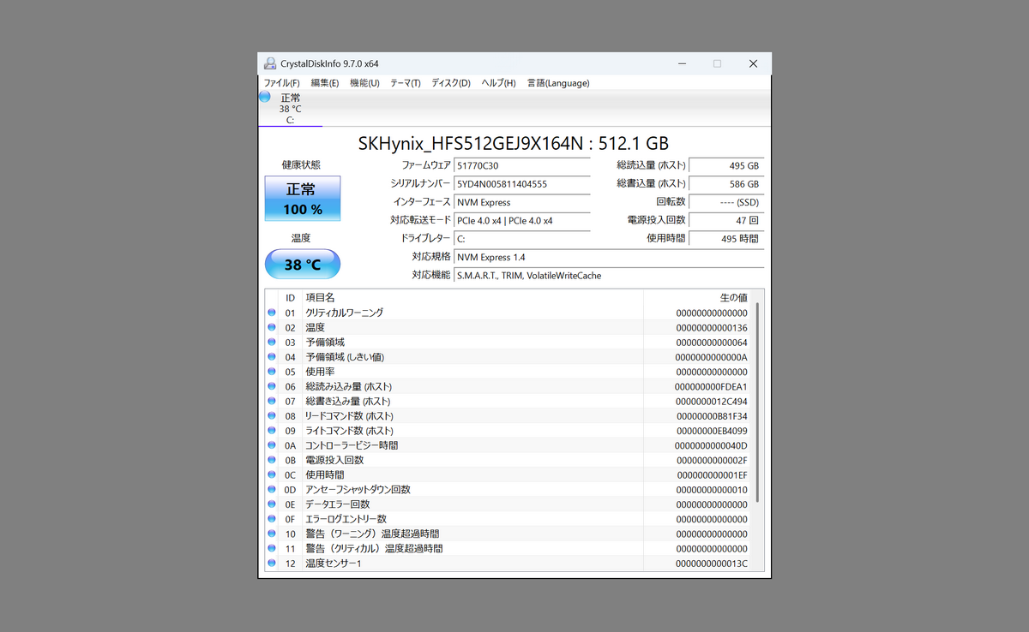Click raw value 0000000000013C

712,563
